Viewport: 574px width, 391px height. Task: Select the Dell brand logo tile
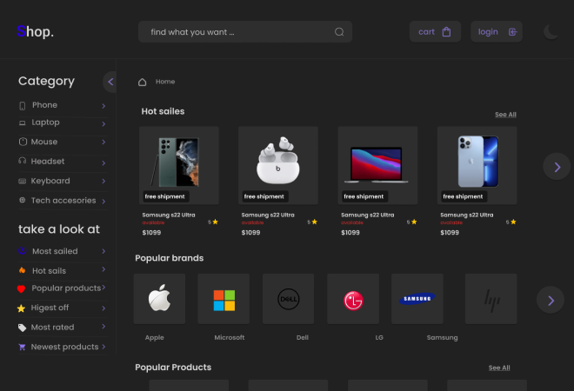tap(289, 298)
